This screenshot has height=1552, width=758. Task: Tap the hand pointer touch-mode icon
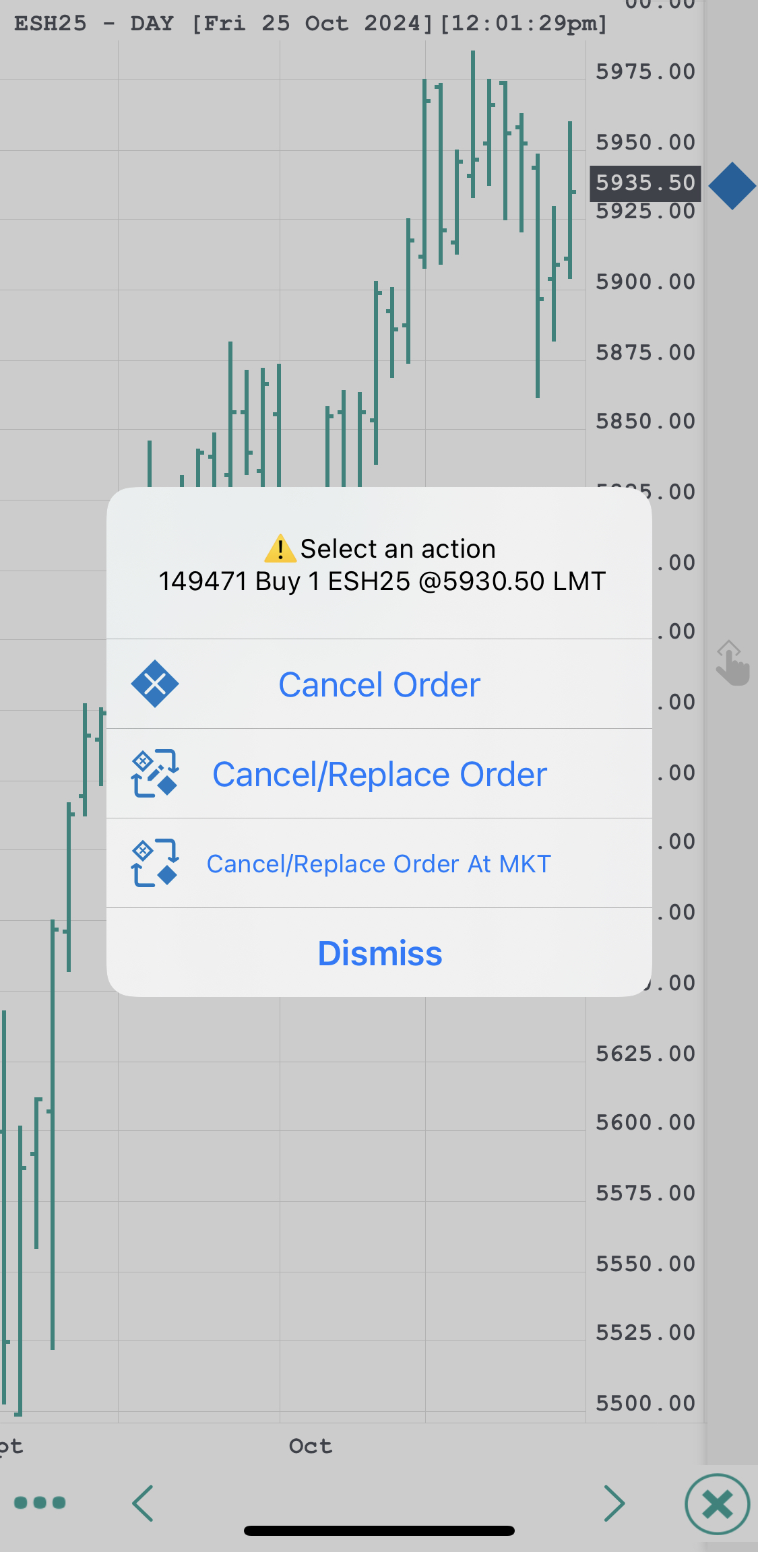click(x=732, y=664)
